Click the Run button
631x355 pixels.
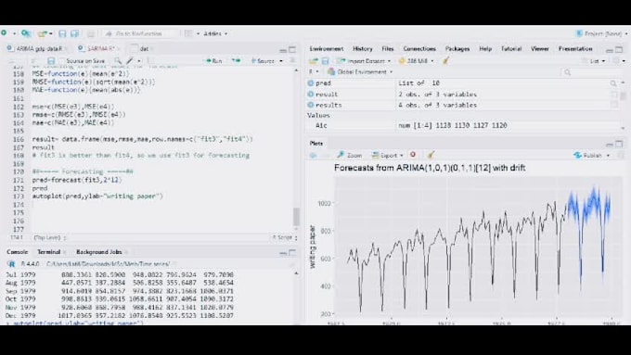[x=214, y=60]
